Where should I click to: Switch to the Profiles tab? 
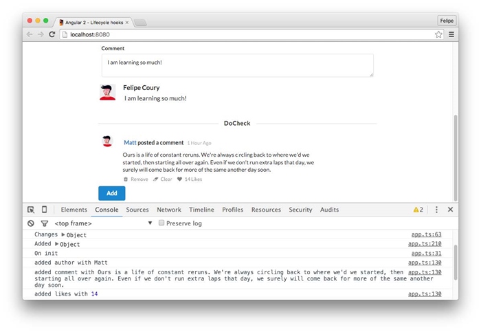click(x=232, y=210)
